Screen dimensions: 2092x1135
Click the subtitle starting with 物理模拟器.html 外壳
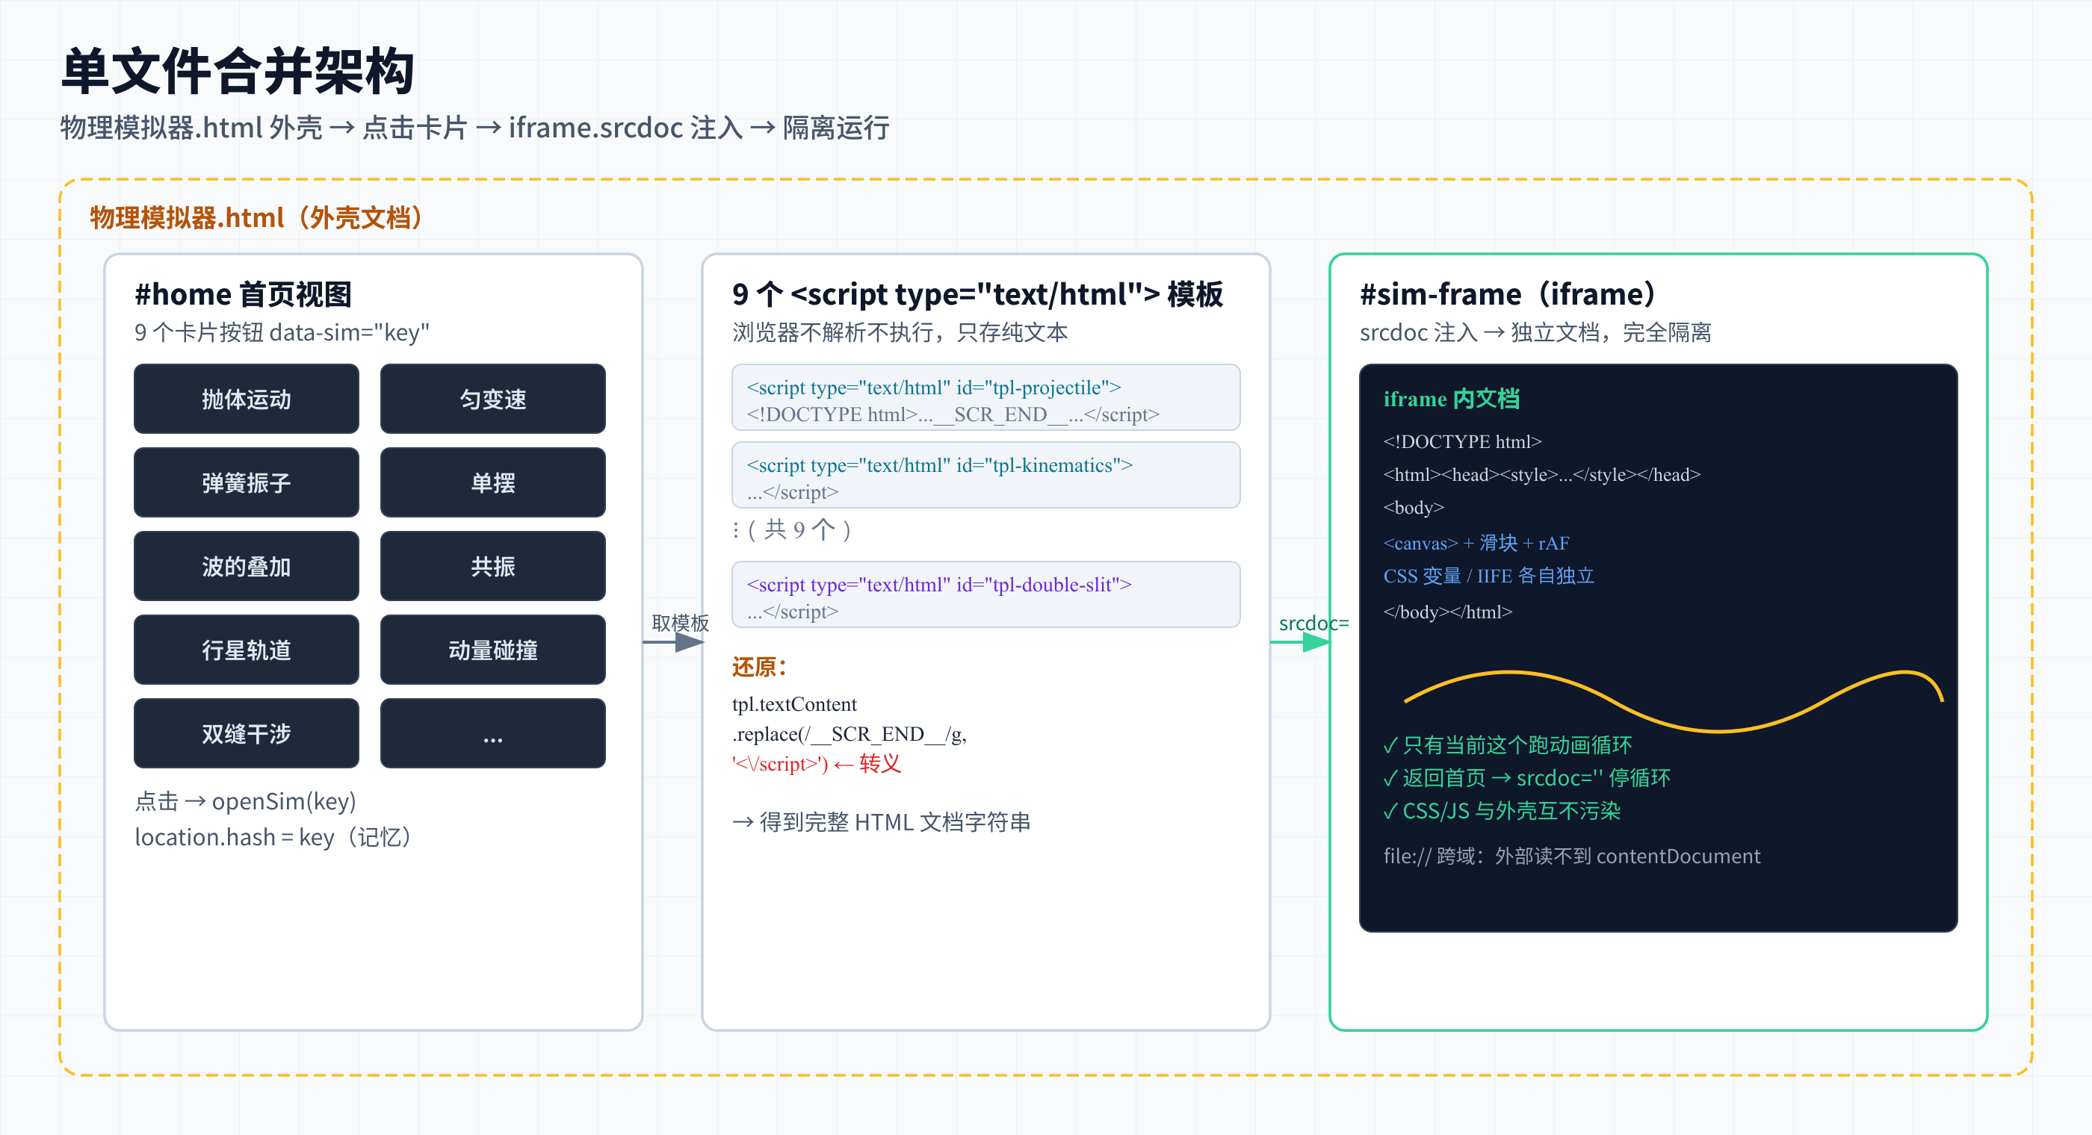(475, 128)
